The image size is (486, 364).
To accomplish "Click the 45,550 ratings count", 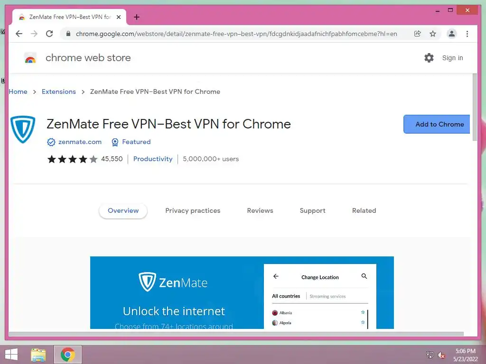I will pos(112,159).
